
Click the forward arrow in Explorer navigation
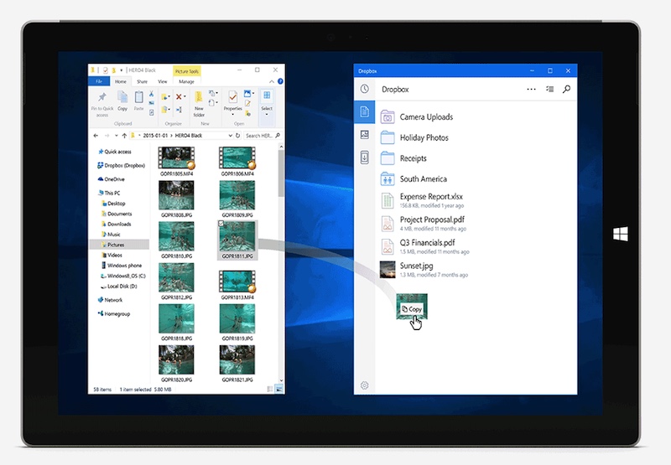(x=107, y=136)
